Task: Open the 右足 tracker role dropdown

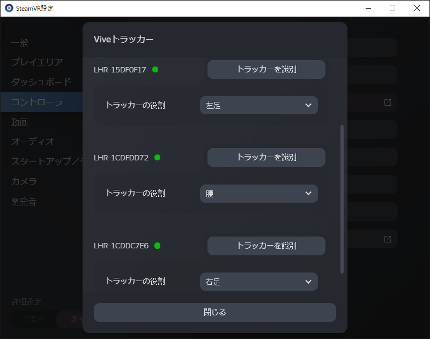Action: 258,282
